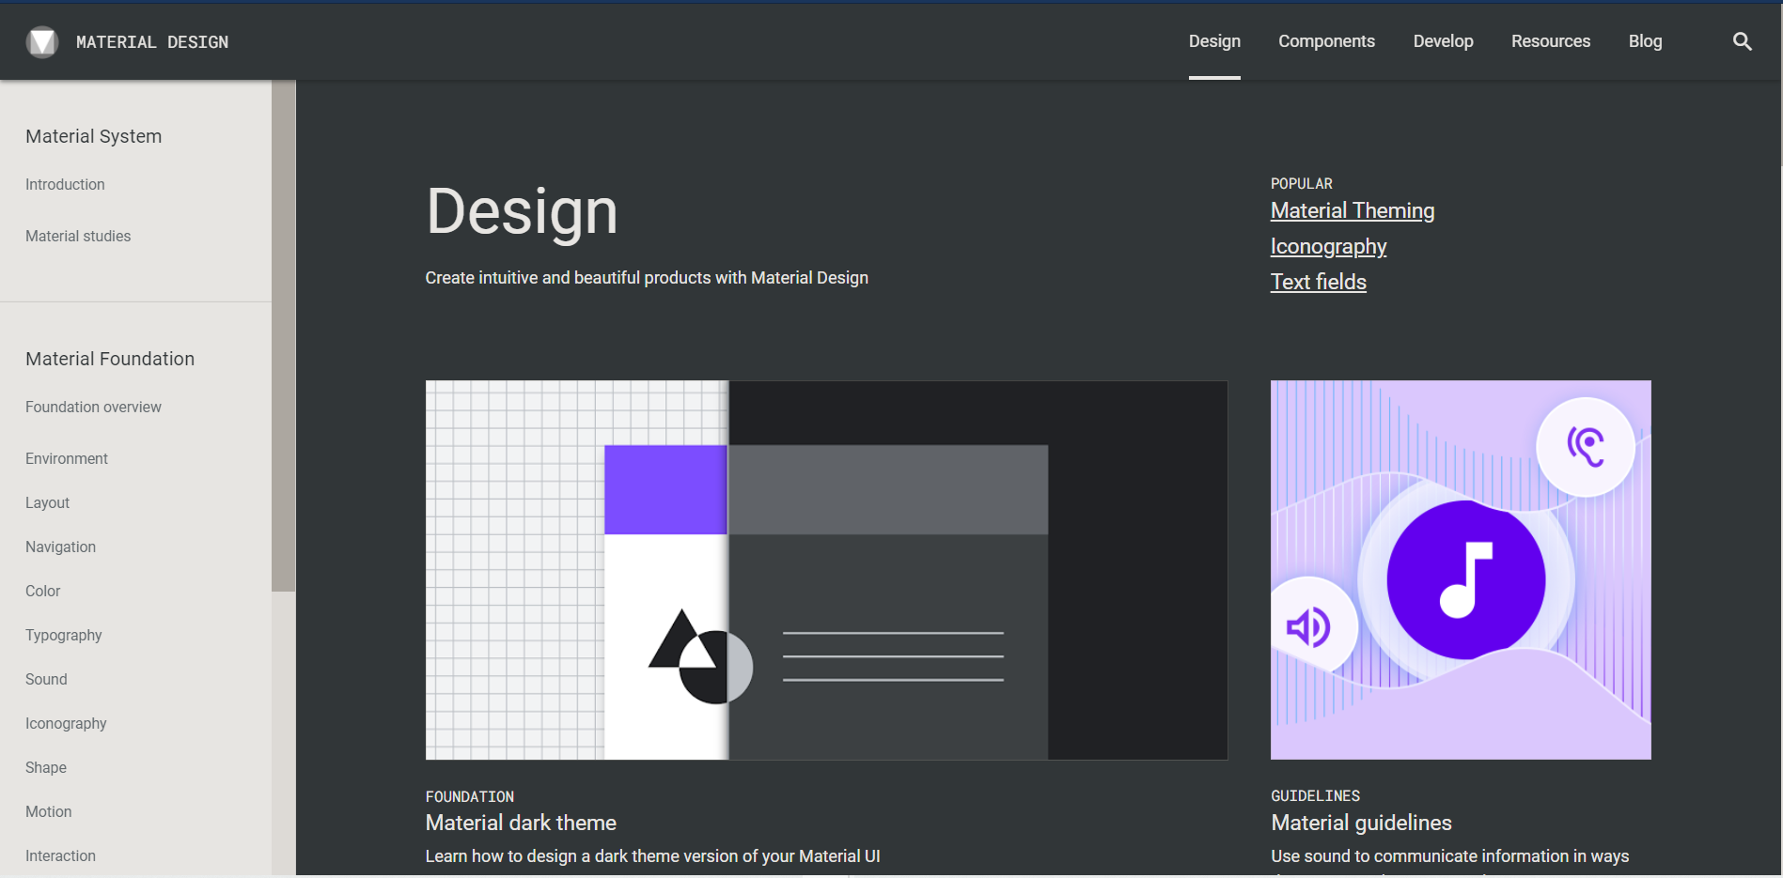Open the Layout section

pos(47,502)
